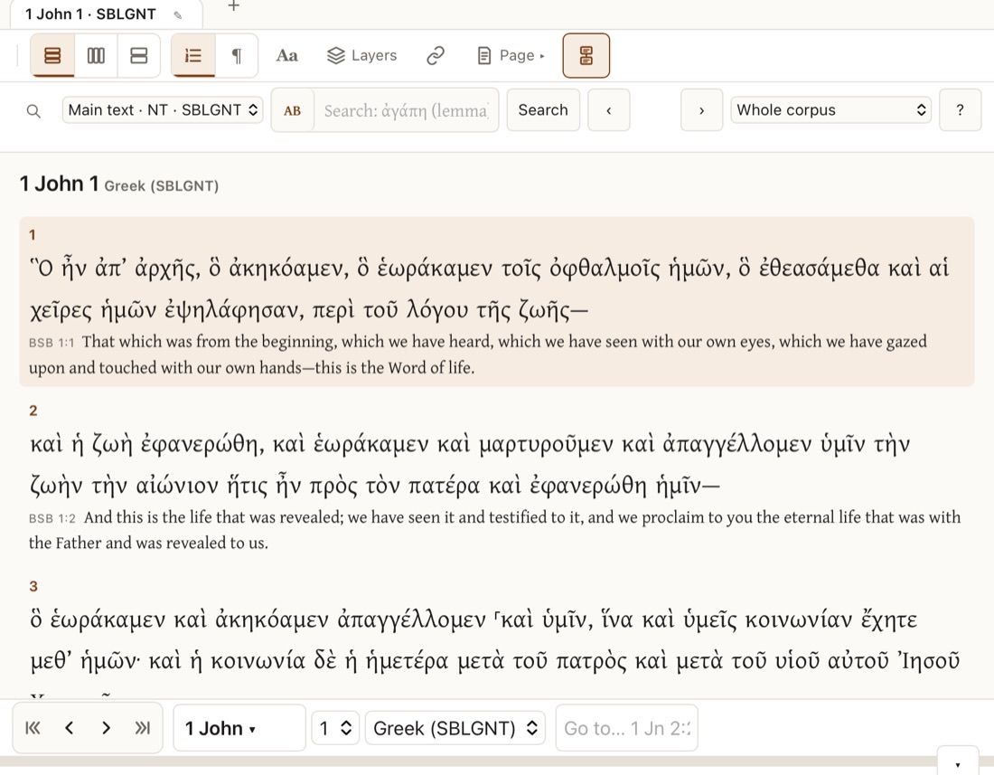
Task: Open search help with the question mark
Action: (x=960, y=110)
